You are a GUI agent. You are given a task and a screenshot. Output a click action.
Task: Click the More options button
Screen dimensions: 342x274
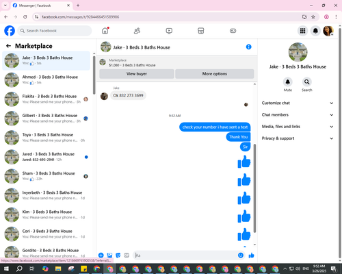215,74
